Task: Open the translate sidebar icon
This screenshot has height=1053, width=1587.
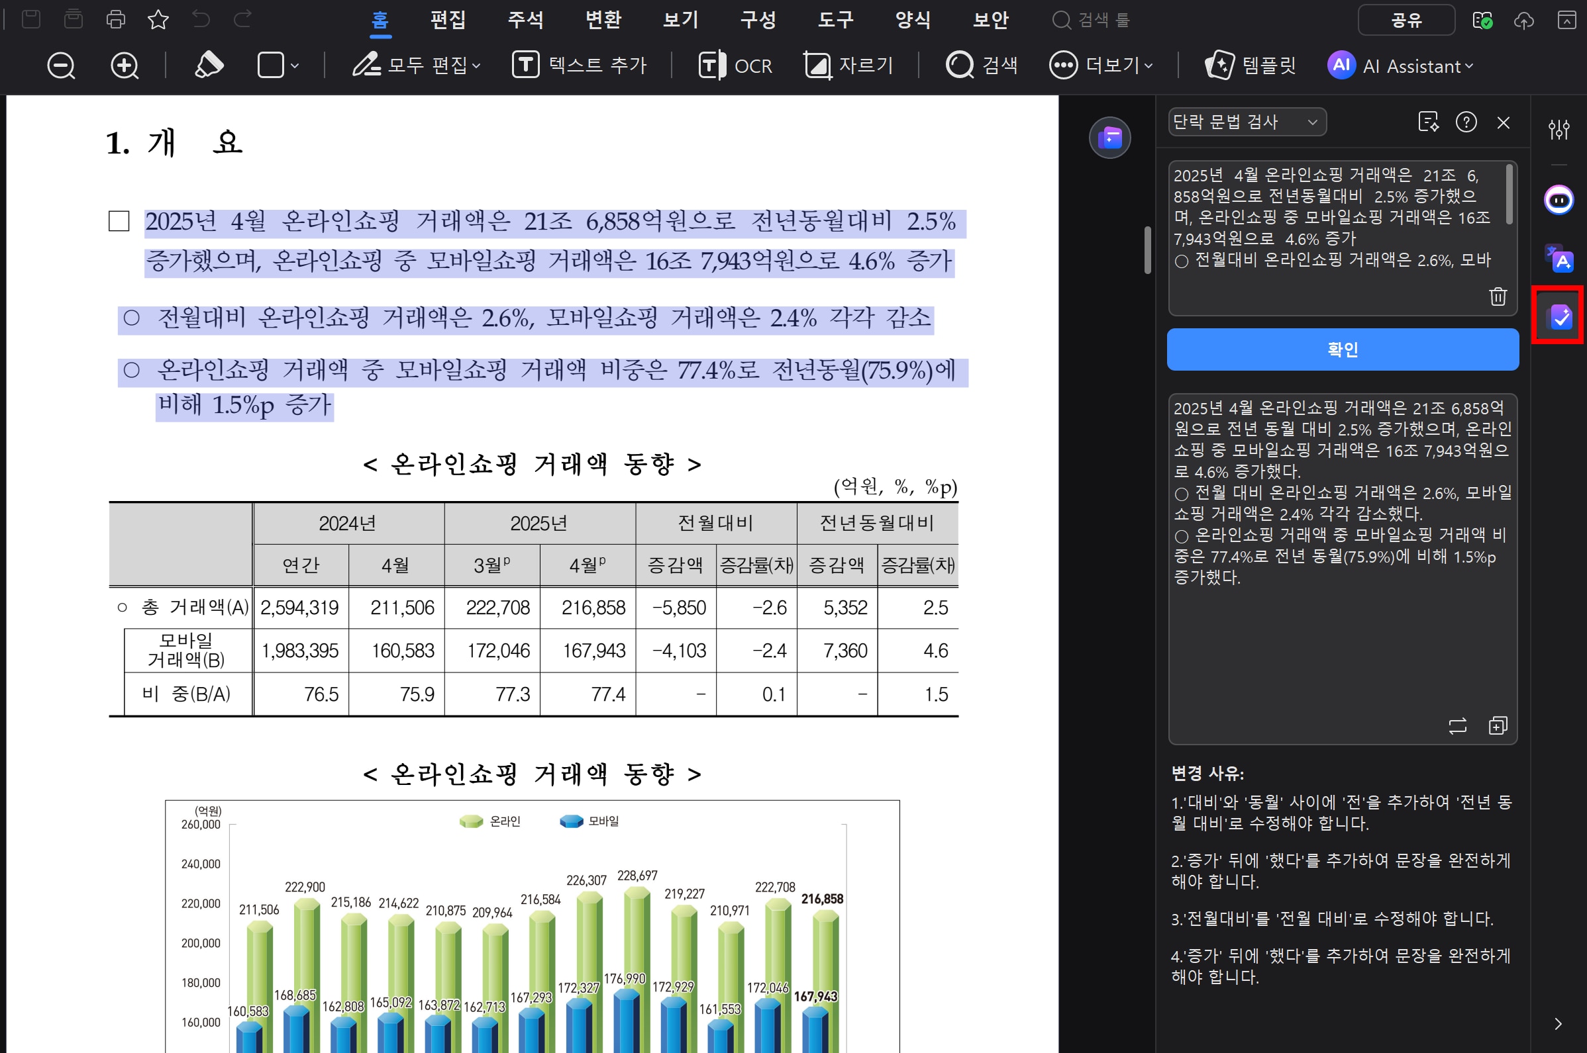Action: pos(1559,258)
